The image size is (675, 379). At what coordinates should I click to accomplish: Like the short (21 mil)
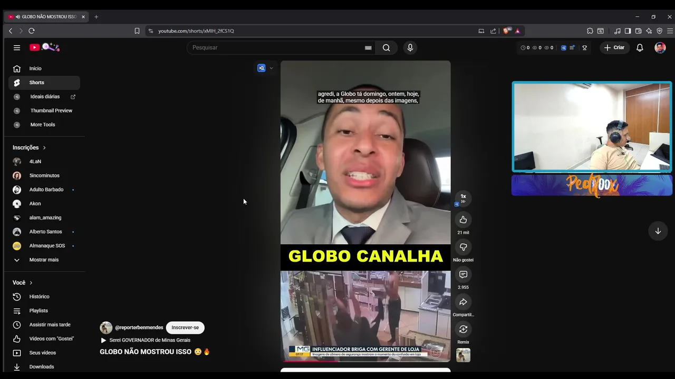(x=463, y=220)
